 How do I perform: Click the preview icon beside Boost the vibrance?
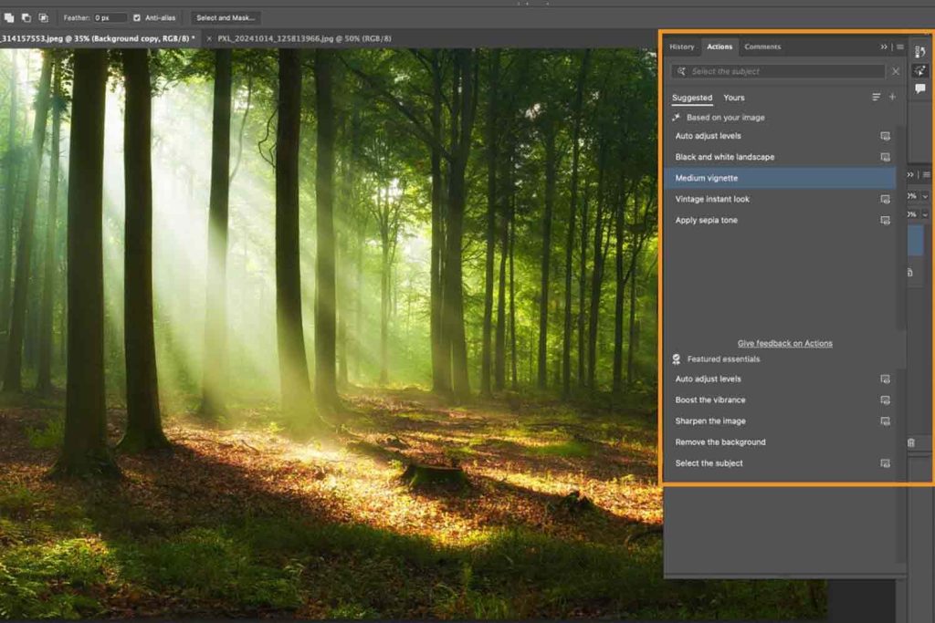click(x=884, y=400)
